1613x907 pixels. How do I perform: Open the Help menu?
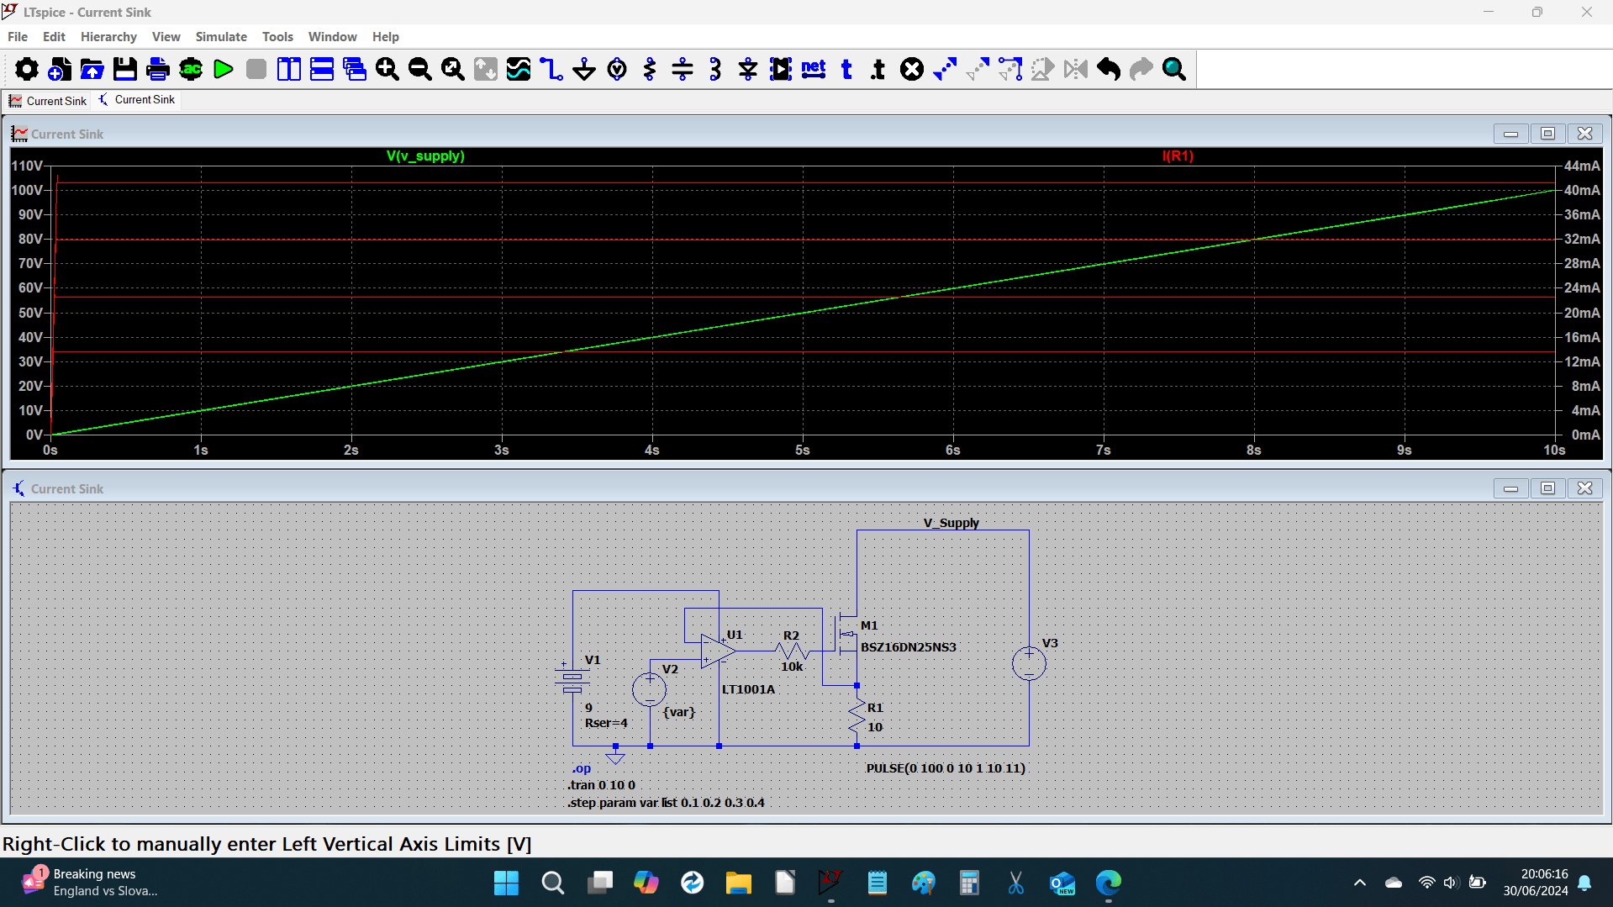[x=386, y=37]
